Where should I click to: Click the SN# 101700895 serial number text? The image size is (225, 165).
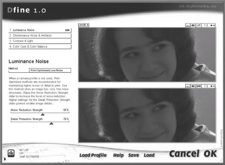[29, 157]
